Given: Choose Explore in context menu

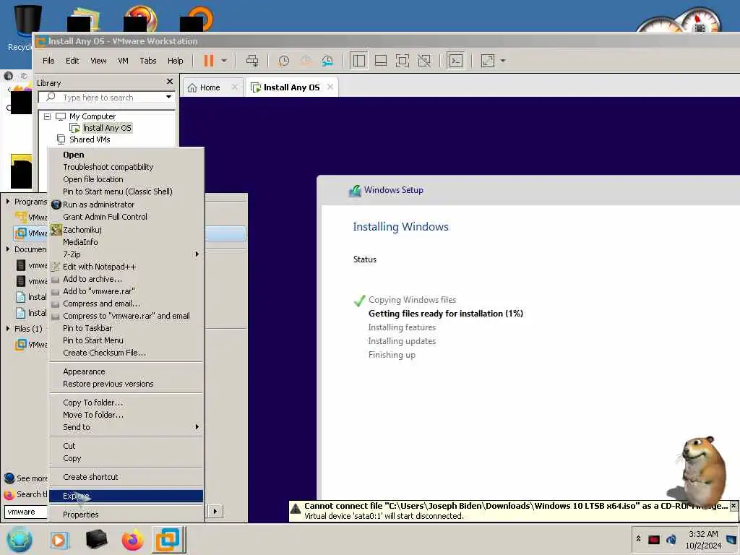Looking at the screenshot, I should point(126,496).
